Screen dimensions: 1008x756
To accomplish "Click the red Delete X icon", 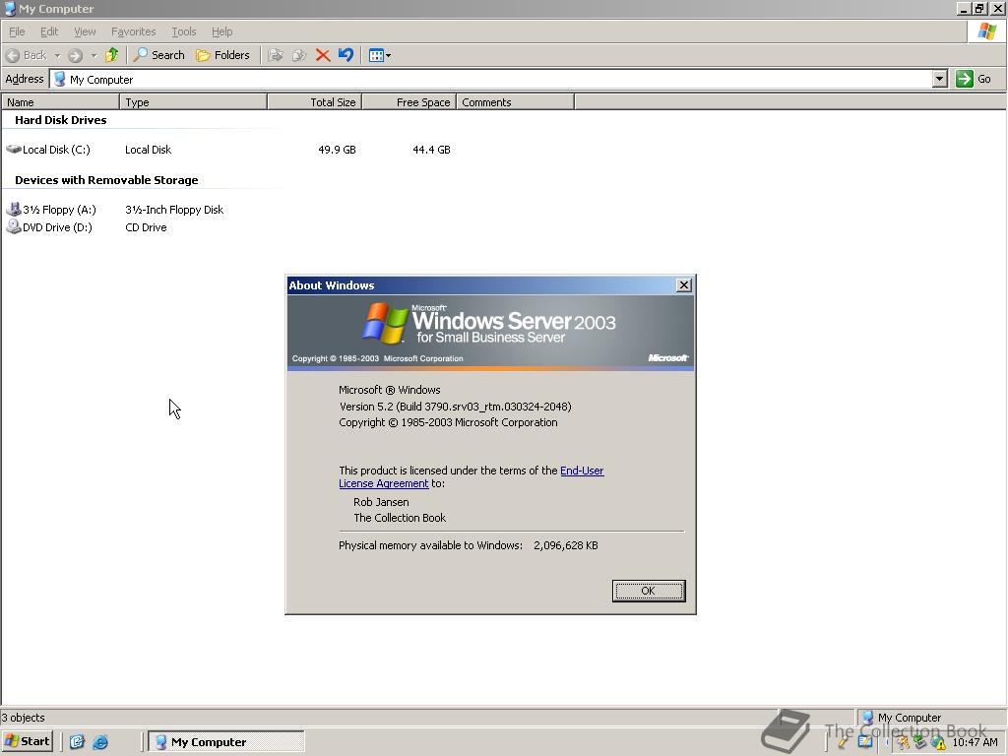I will point(323,55).
